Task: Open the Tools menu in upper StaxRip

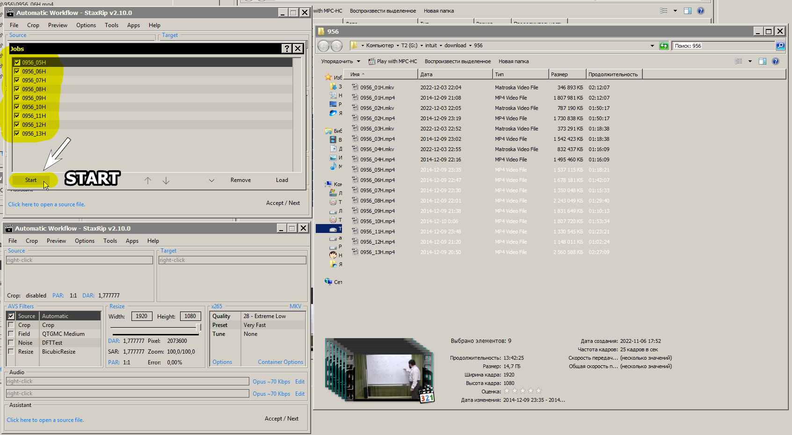Action: click(x=111, y=25)
